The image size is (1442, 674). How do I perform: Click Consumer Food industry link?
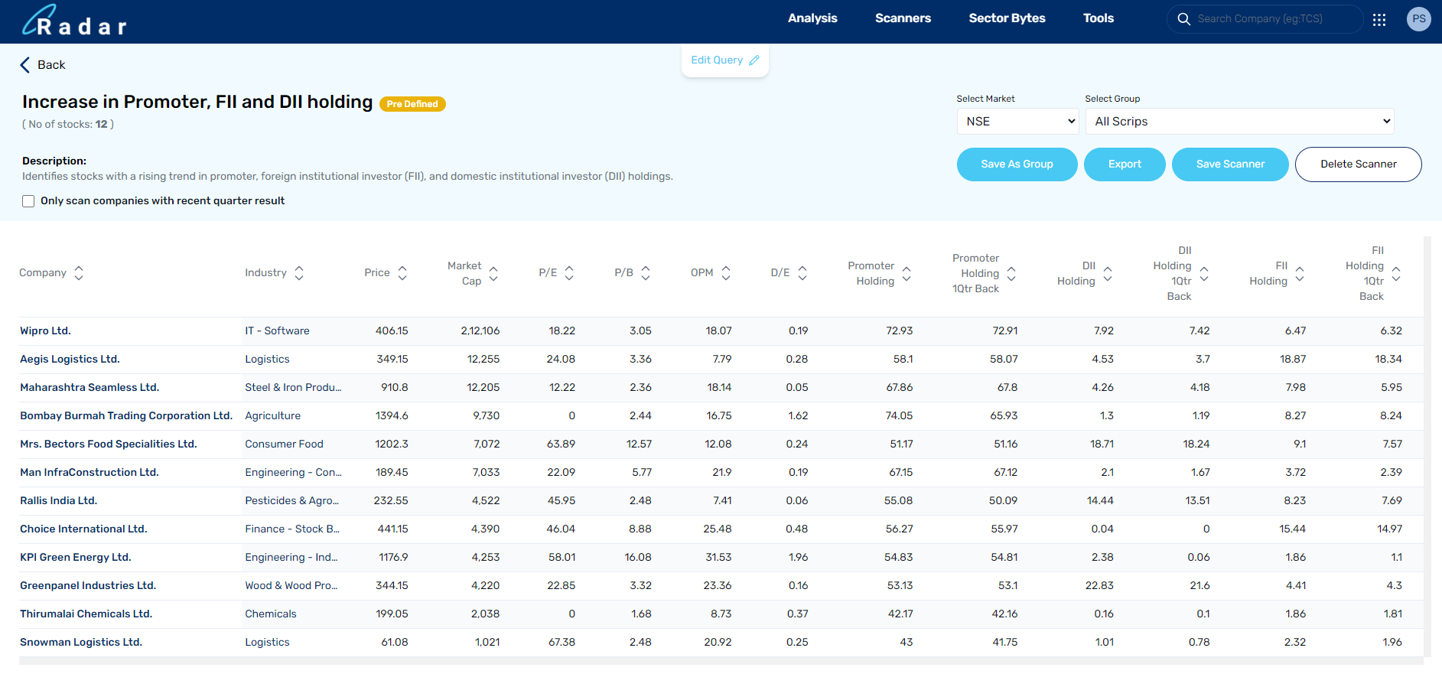[x=284, y=444]
